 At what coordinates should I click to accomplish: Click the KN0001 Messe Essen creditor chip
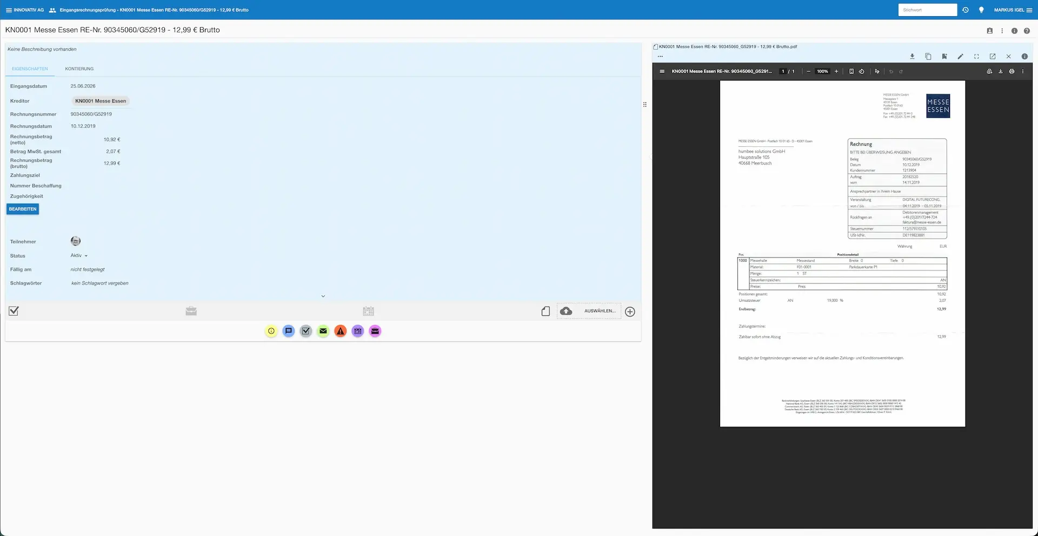click(x=101, y=101)
